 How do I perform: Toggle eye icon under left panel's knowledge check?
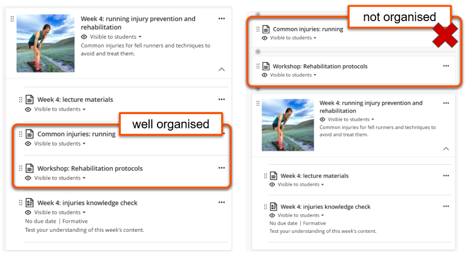(x=28, y=212)
